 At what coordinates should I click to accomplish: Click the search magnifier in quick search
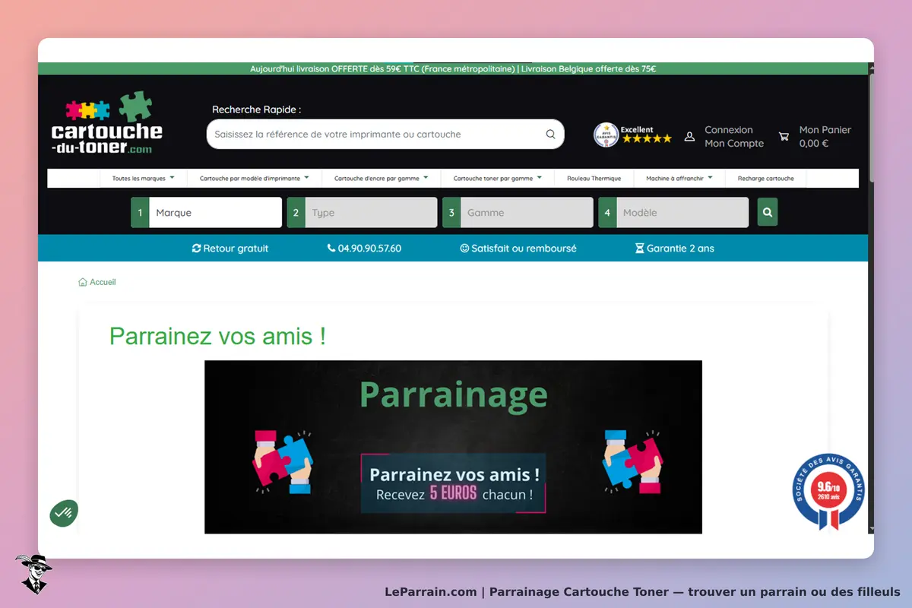[x=550, y=135]
